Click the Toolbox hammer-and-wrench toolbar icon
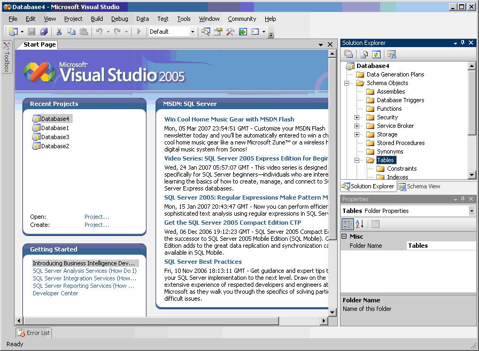This screenshot has width=479, height=351. tap(230, 32)
